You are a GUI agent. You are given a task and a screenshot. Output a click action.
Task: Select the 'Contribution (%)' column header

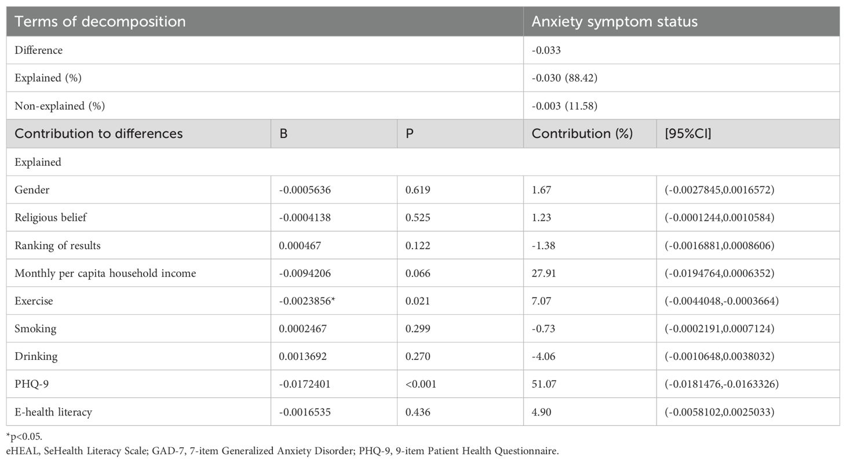click(x=582, y=134)
